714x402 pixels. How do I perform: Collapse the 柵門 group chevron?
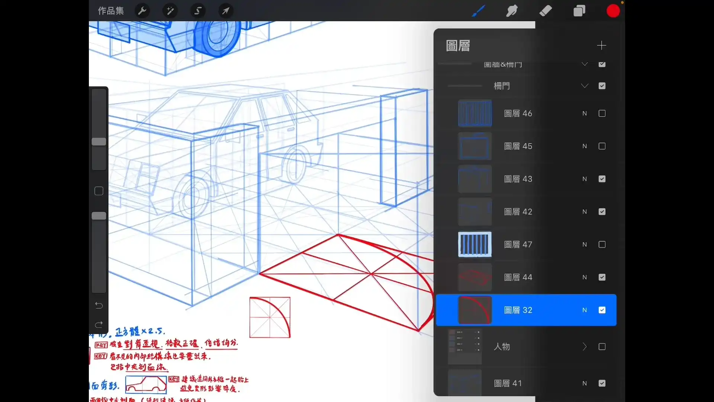click(x=584, y=86)
